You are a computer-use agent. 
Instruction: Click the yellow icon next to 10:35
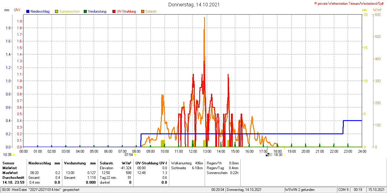click(13, 155)
